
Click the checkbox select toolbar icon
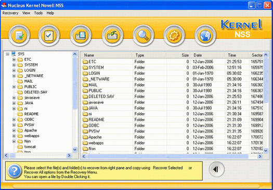[49, 35]
